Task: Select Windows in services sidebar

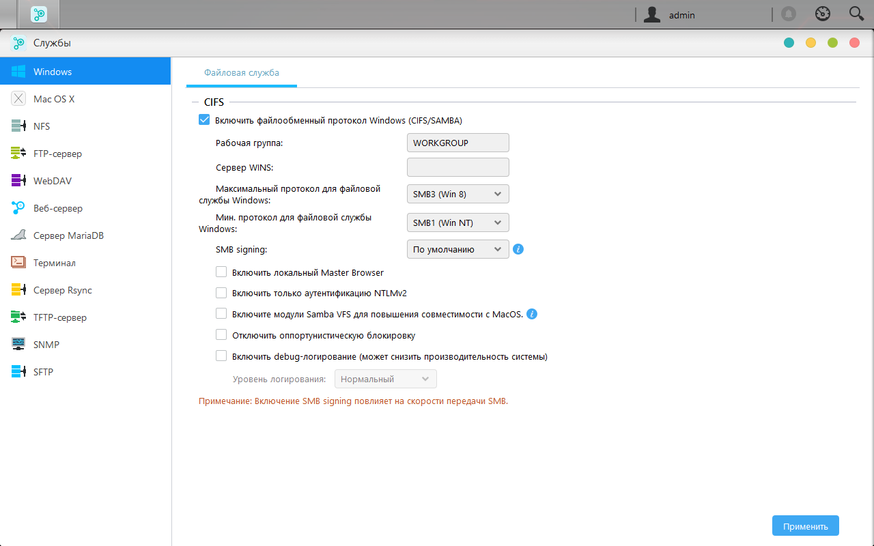Action: (x=85, y=72)
